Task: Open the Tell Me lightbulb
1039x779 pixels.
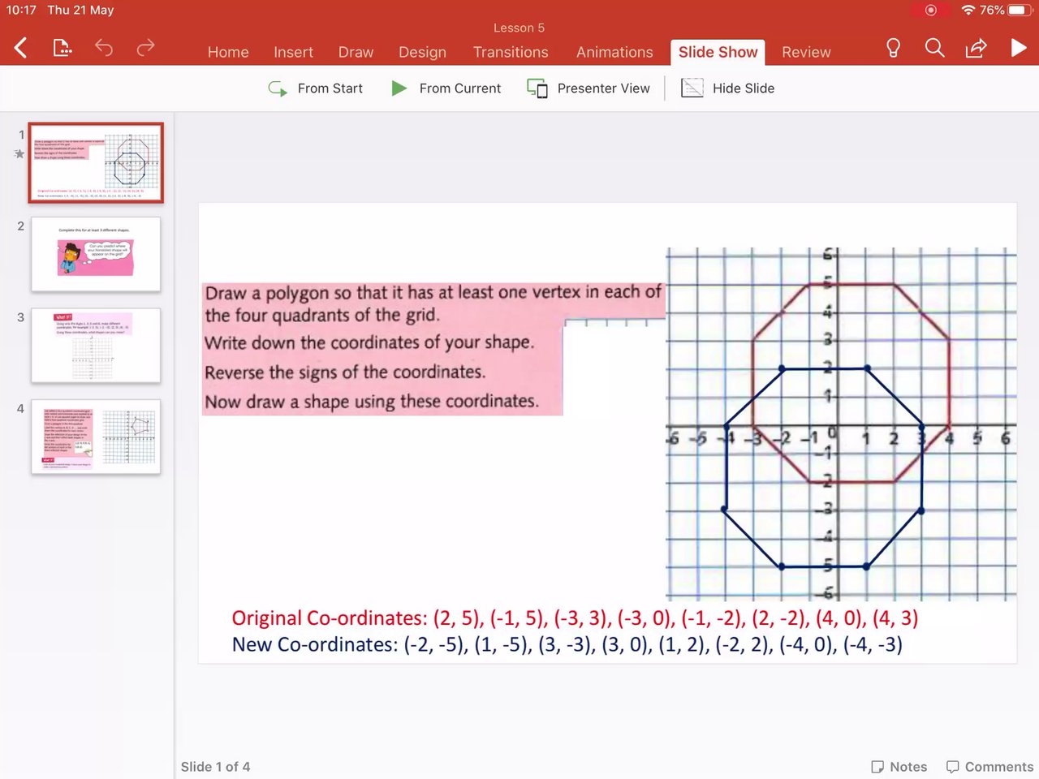Action: (x=893, y=49)
